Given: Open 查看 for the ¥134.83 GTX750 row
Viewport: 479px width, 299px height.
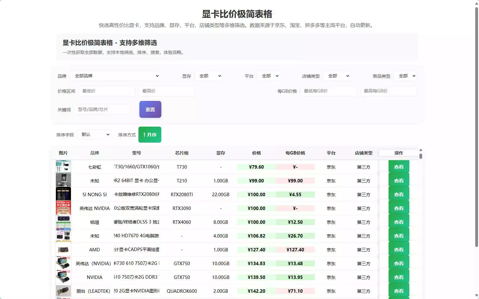Looking at the screenshot, I should click(399, 264).
